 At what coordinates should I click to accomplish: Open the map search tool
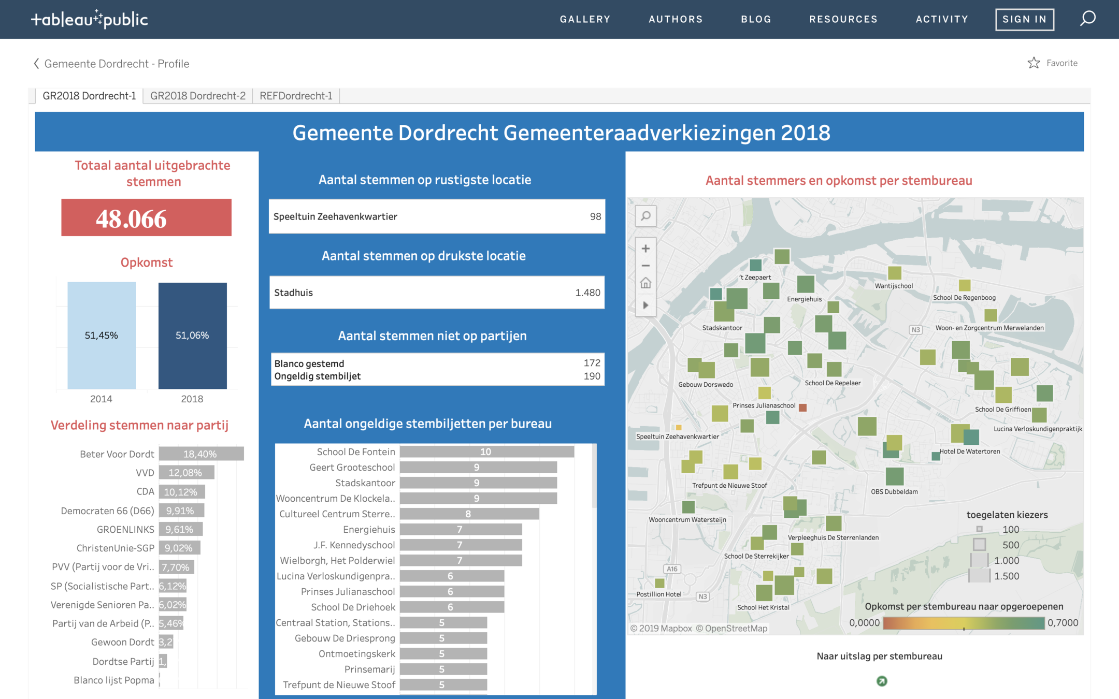click(x=645, y=216)
